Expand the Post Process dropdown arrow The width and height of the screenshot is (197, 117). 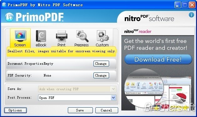(113, 98)
